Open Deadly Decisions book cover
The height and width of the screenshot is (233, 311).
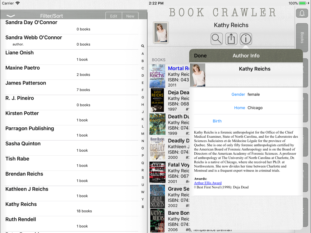tap(157, 148)
